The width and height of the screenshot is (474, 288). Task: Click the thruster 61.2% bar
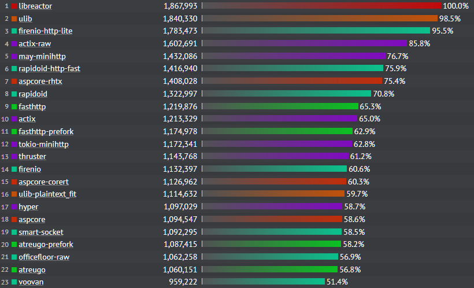(x=275, y=156)
